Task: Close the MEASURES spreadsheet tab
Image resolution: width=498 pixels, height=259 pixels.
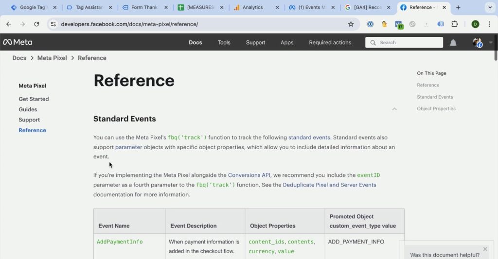Action: (222, 7)
